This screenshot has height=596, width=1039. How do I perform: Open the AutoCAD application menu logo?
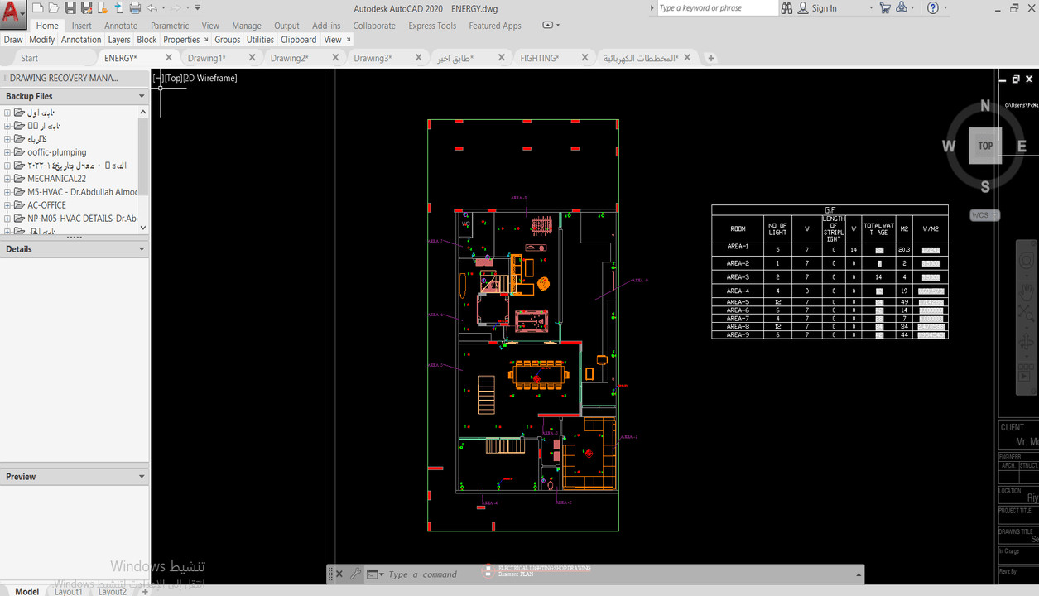(x=13, y=14)
